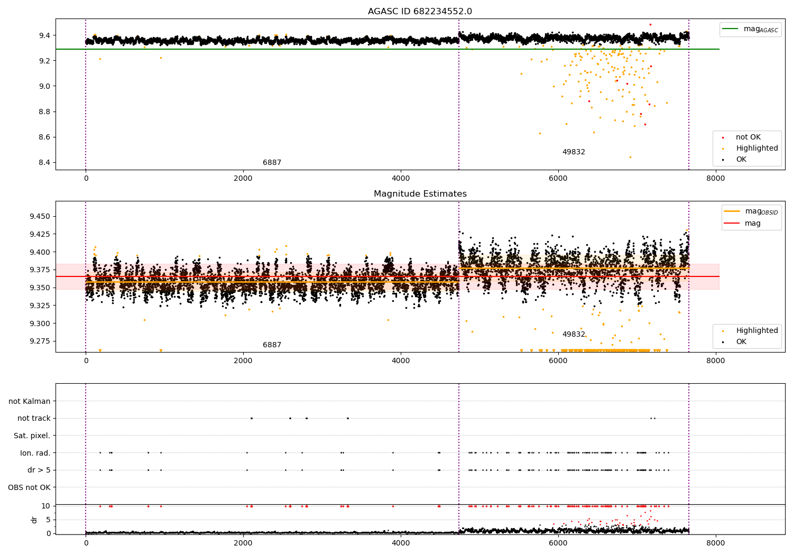Click the 9.0 y-axis tick label
This screenshot has height=555, width=793.
pos(44,86)
